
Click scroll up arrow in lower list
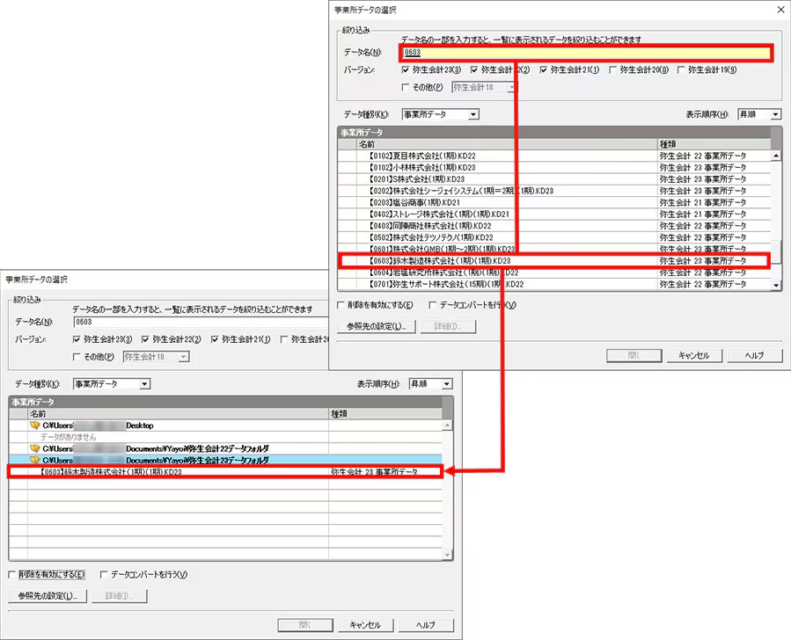pos(447,425)
